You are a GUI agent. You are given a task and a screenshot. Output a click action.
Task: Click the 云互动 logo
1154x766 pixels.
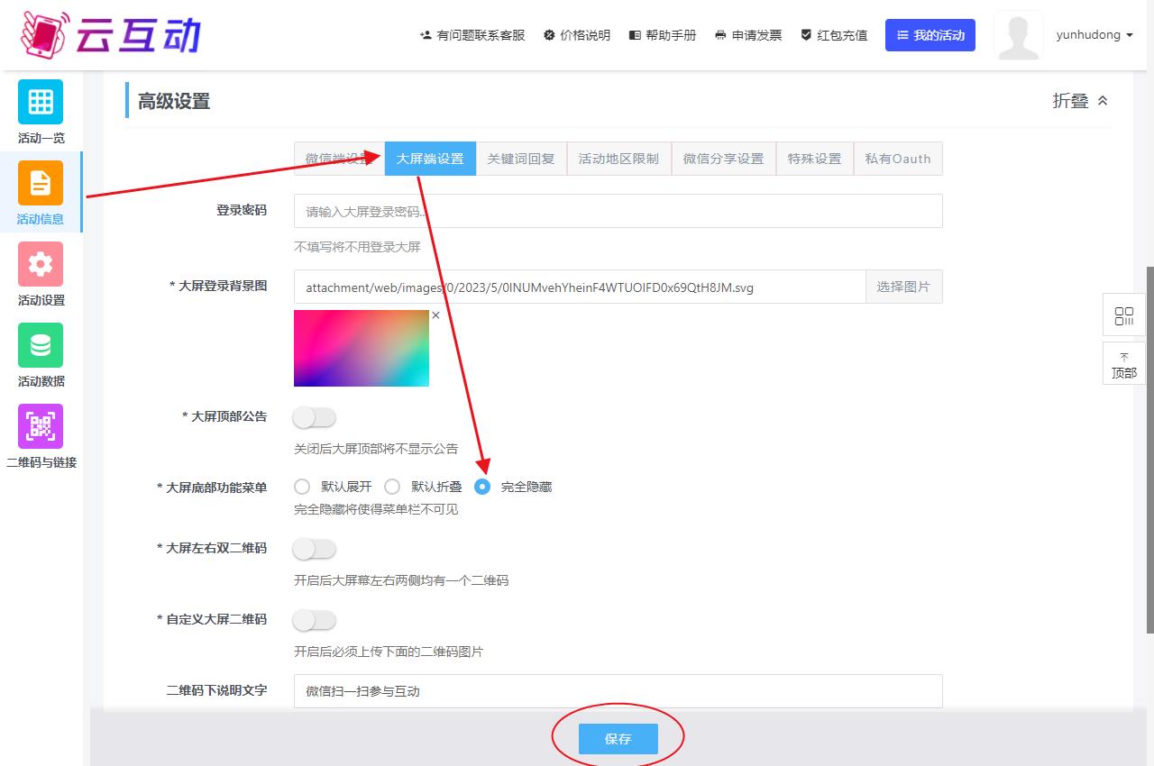[111, 34]
